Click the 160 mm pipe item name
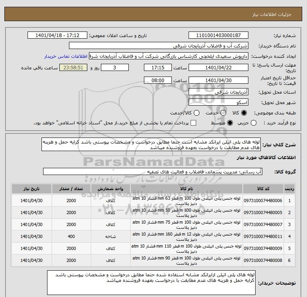 [x=187, y=237]
